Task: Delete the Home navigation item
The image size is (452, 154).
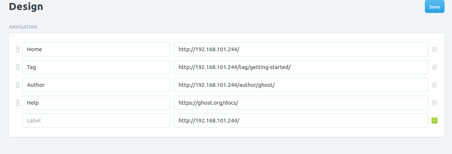Action: tap(434, 49)
